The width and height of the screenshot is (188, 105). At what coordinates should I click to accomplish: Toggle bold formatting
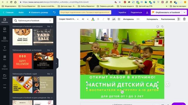(98, 19)
